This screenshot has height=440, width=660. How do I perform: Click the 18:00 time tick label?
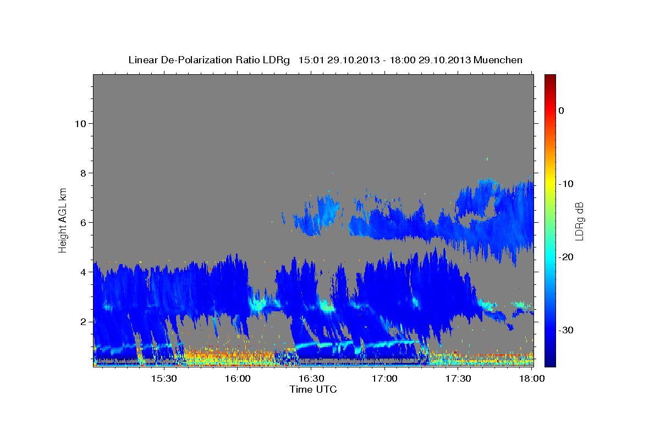pyautogui.click(x=531, y=379)
